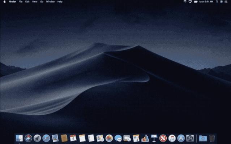Open the AirPlay display menu bar icon
The height and width of the screenshot is (144, 231).
190,1
